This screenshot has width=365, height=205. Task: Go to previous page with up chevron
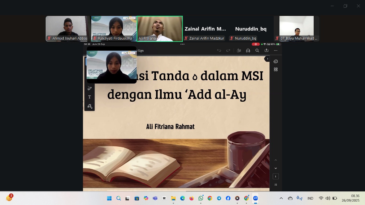click(x=275, y=160)
